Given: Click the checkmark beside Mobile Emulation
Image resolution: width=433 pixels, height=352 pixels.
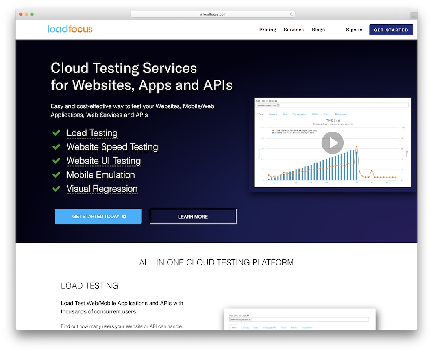Looking at the screenshot, I should pos(56,174).
